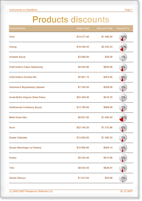Screen dimensions: 142x201
Task: Select the 18% gauge for Mishi Kobe Niku
Action: point(123,118)
